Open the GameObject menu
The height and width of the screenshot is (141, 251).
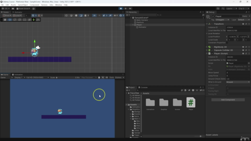pos(23,5)
